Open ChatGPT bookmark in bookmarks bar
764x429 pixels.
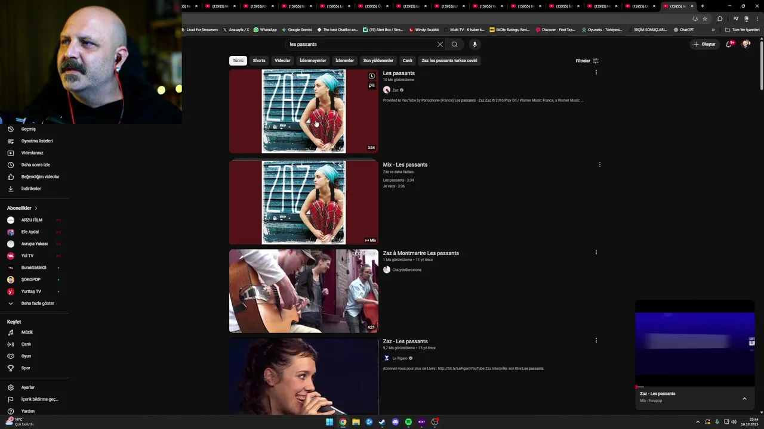click(x=683, y=30)
